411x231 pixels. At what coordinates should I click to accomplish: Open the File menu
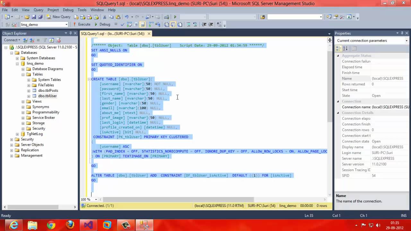[x=5, y=10]
